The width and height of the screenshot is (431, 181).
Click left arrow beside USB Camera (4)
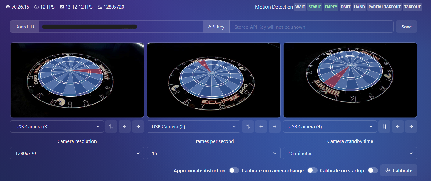point(398,126)
